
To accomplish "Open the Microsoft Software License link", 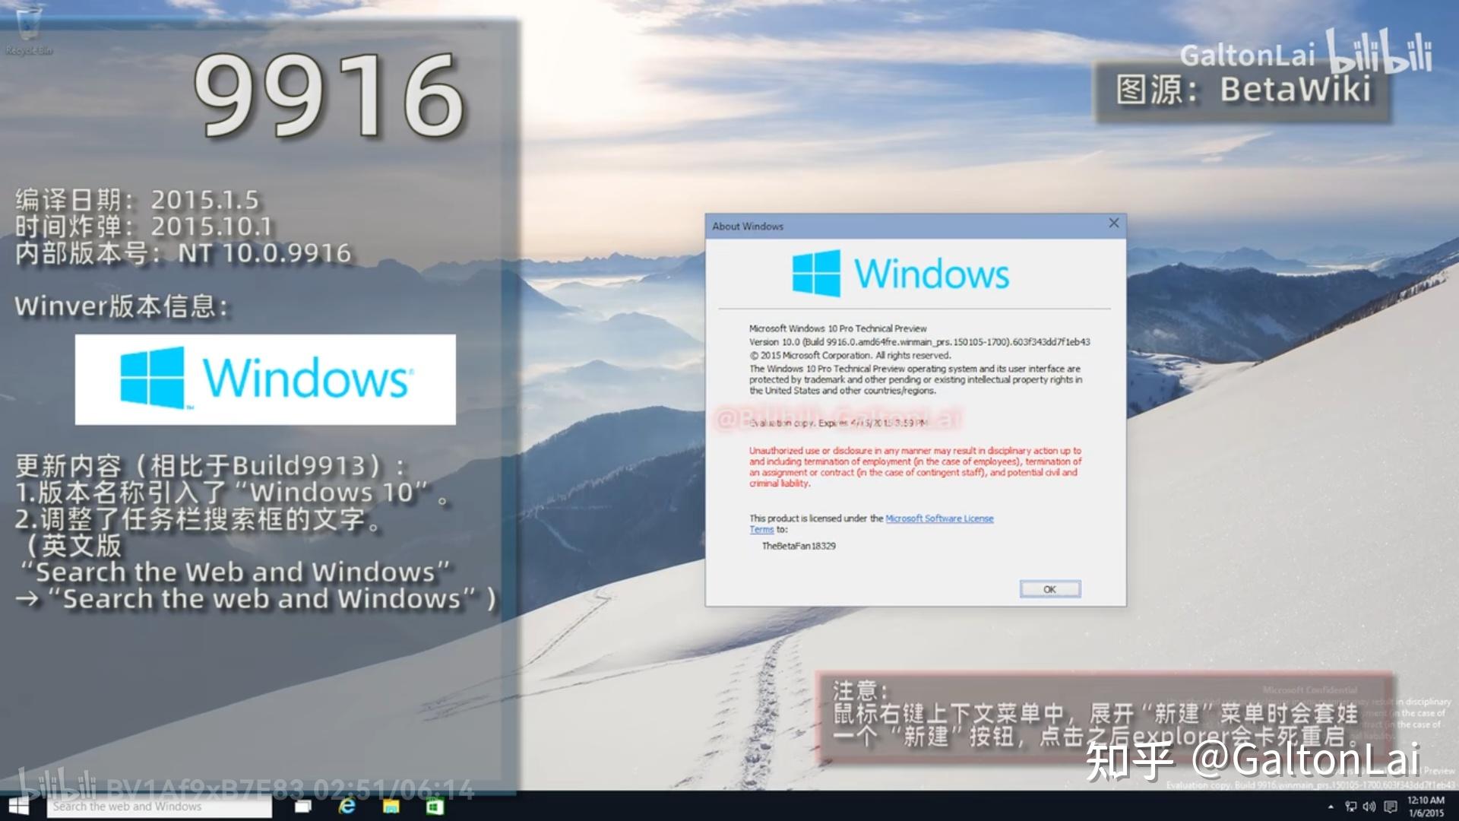I will coord(939,518).
